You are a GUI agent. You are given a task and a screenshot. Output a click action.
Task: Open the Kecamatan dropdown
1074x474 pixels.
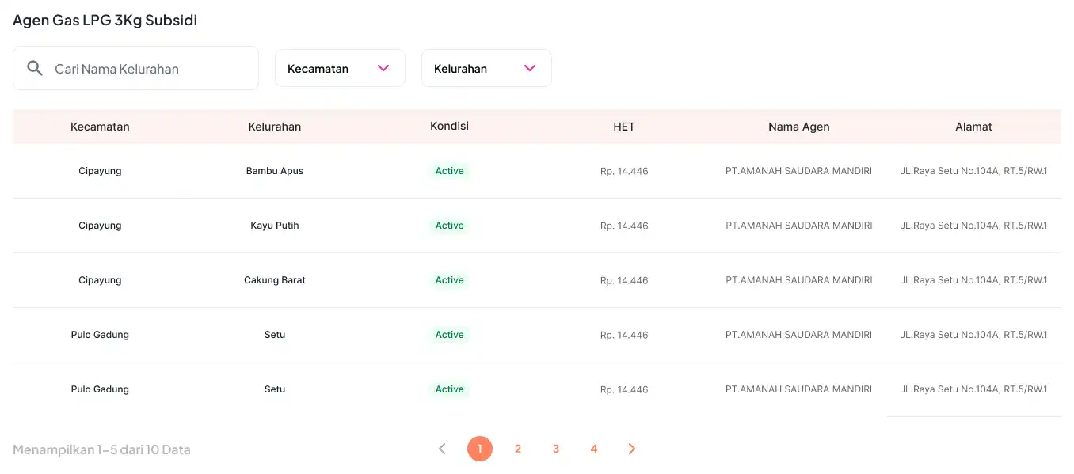tap(339, 69)
